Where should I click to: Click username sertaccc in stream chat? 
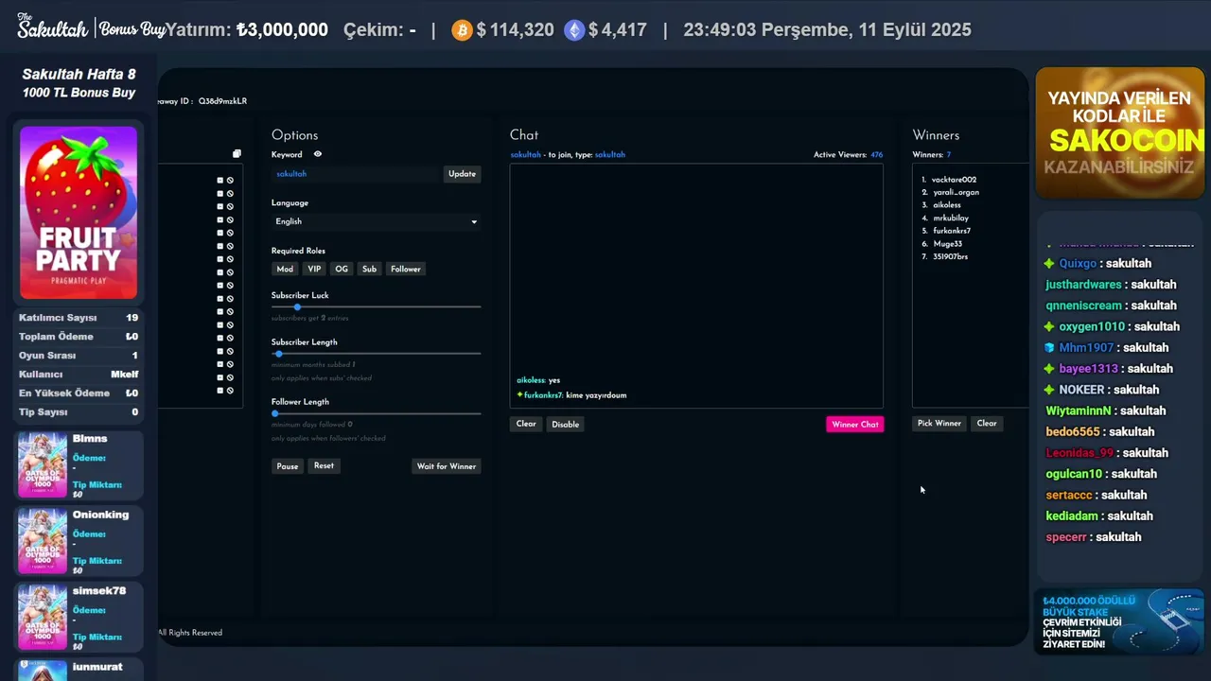coord(1069,495)
